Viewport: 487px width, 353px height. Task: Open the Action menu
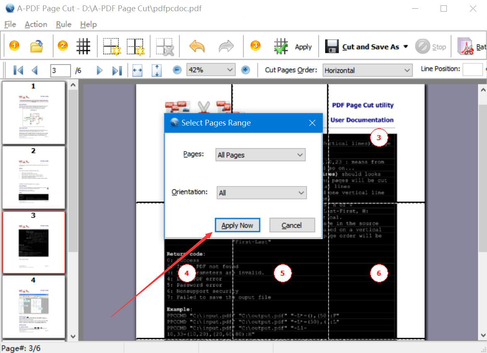pyautogui.click(x=36, y=24)
